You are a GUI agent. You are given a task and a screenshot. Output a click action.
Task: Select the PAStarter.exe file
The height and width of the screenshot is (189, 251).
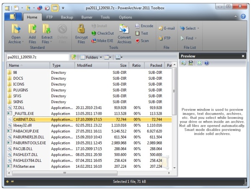point(90,166)
